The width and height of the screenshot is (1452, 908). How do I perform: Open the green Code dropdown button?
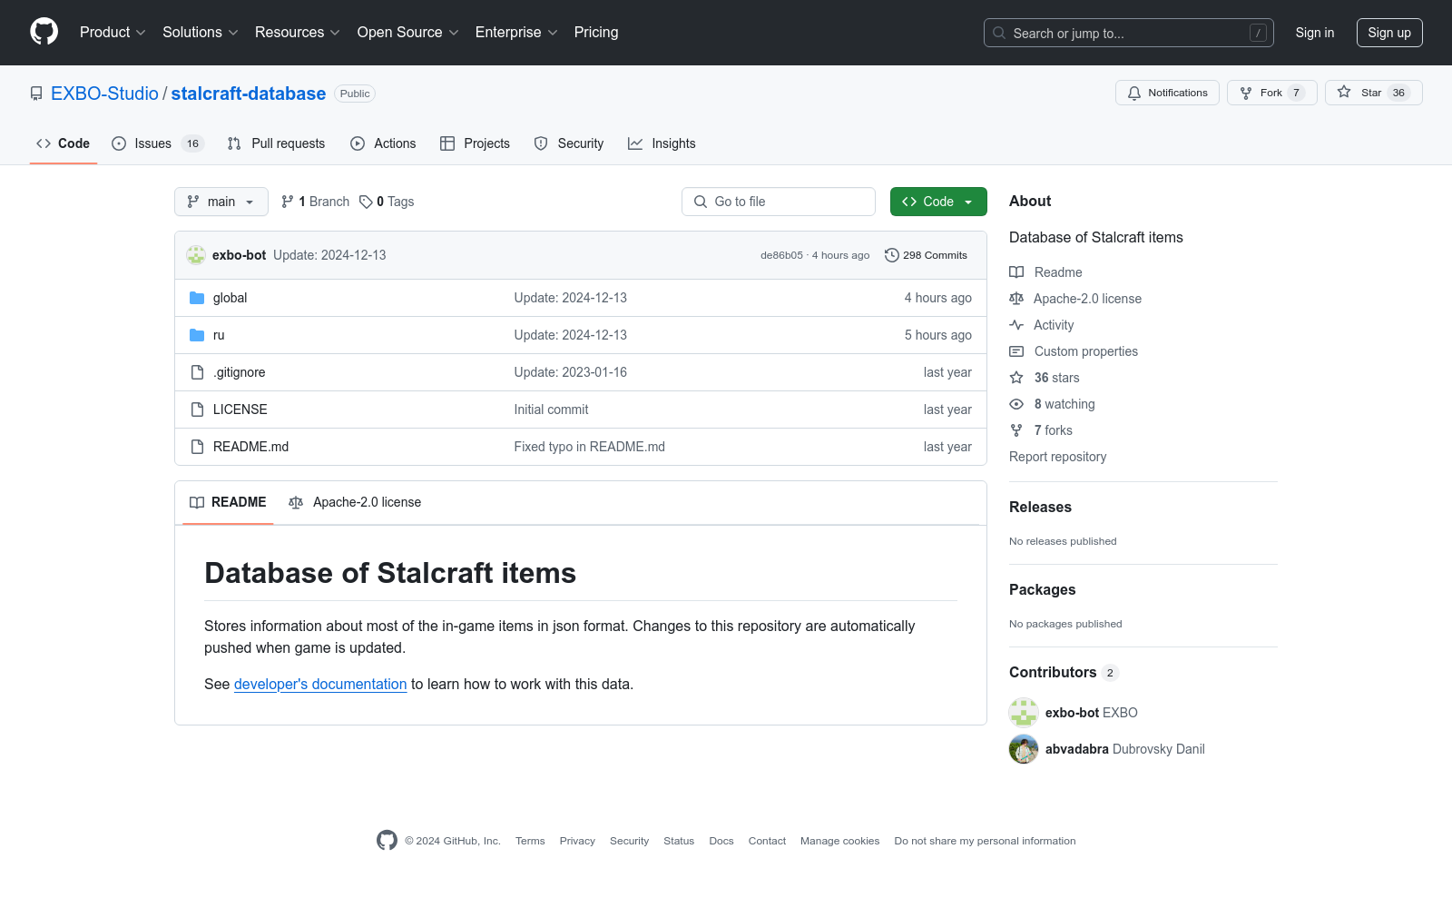pos(938,202)
